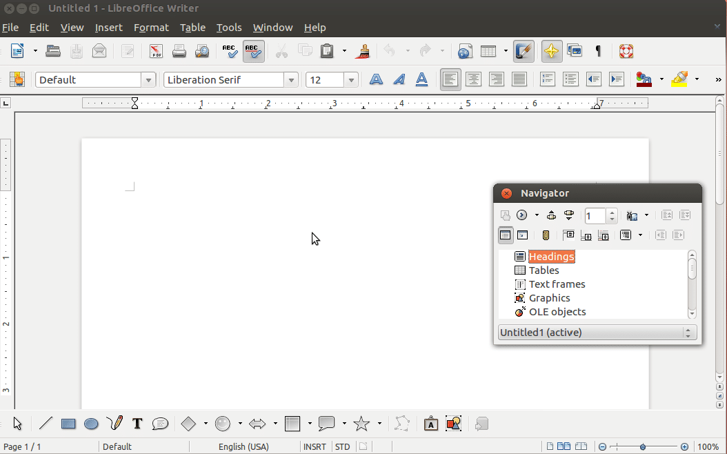Open the File menu

[x=10, y=28]
